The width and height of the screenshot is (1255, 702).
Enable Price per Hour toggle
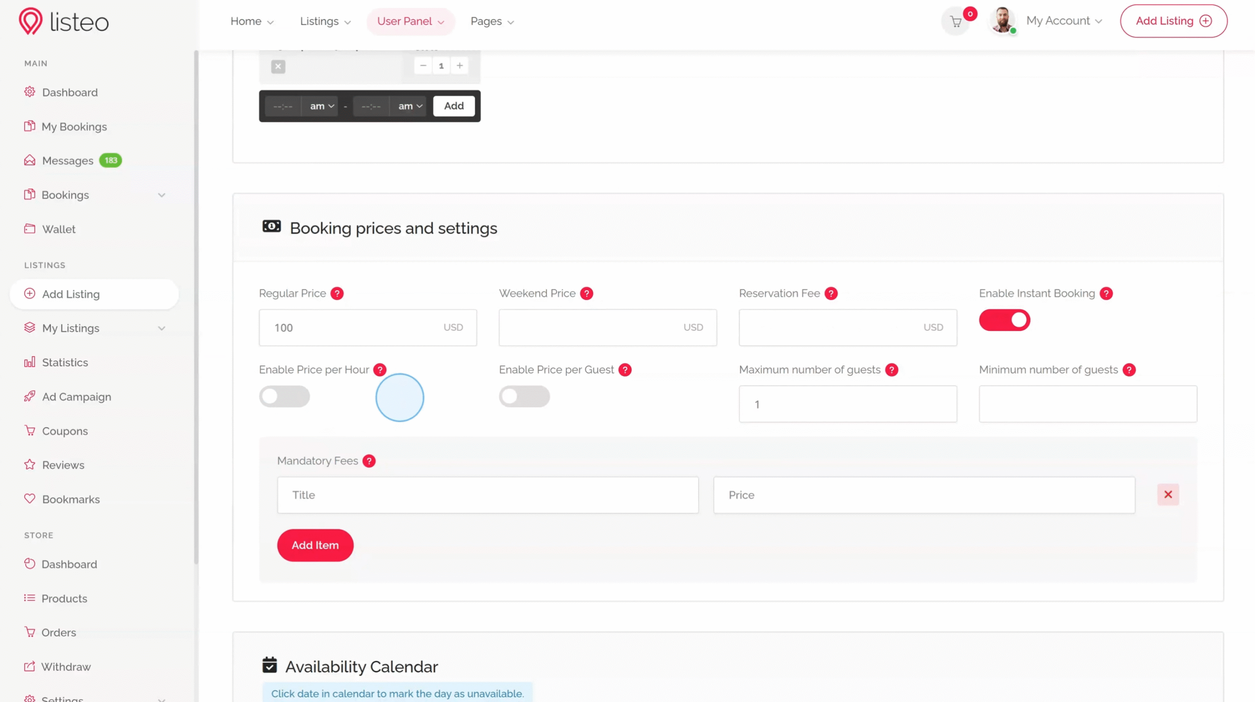(x=284, y=397)
